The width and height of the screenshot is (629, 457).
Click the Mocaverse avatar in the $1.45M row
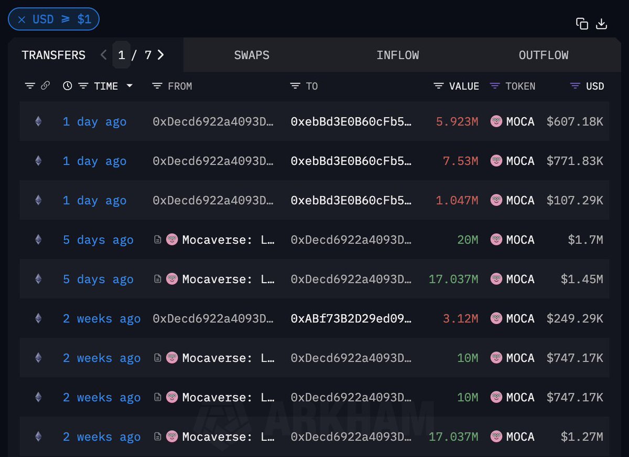click(172, 279)
